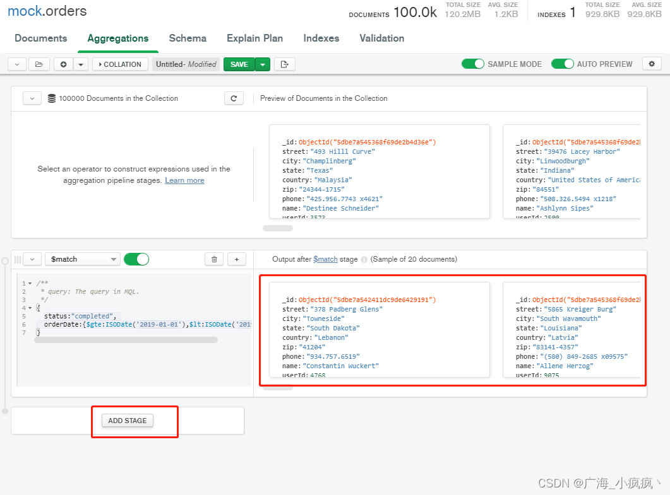Select the Constantin Wuckert output document
670x495 pixels.
click(380, 329)
